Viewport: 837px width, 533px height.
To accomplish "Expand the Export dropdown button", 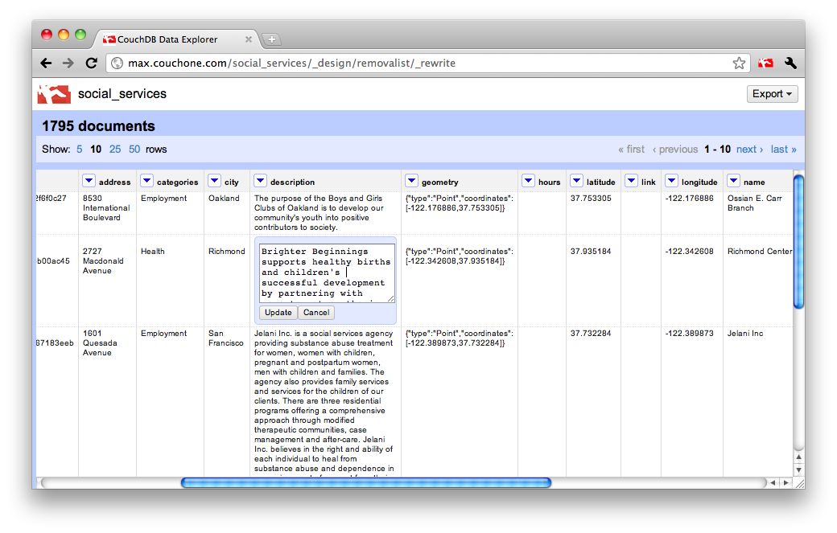I will (772, 94).
